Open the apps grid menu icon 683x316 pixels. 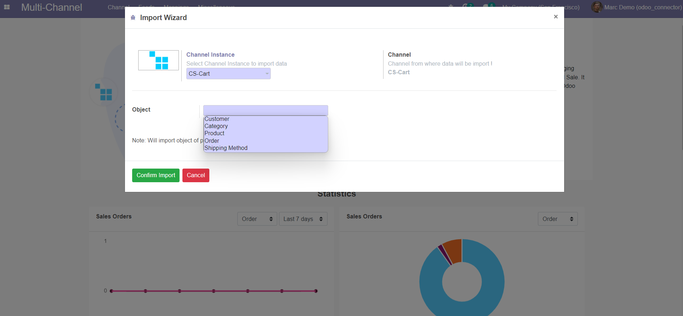pos(7,7)
